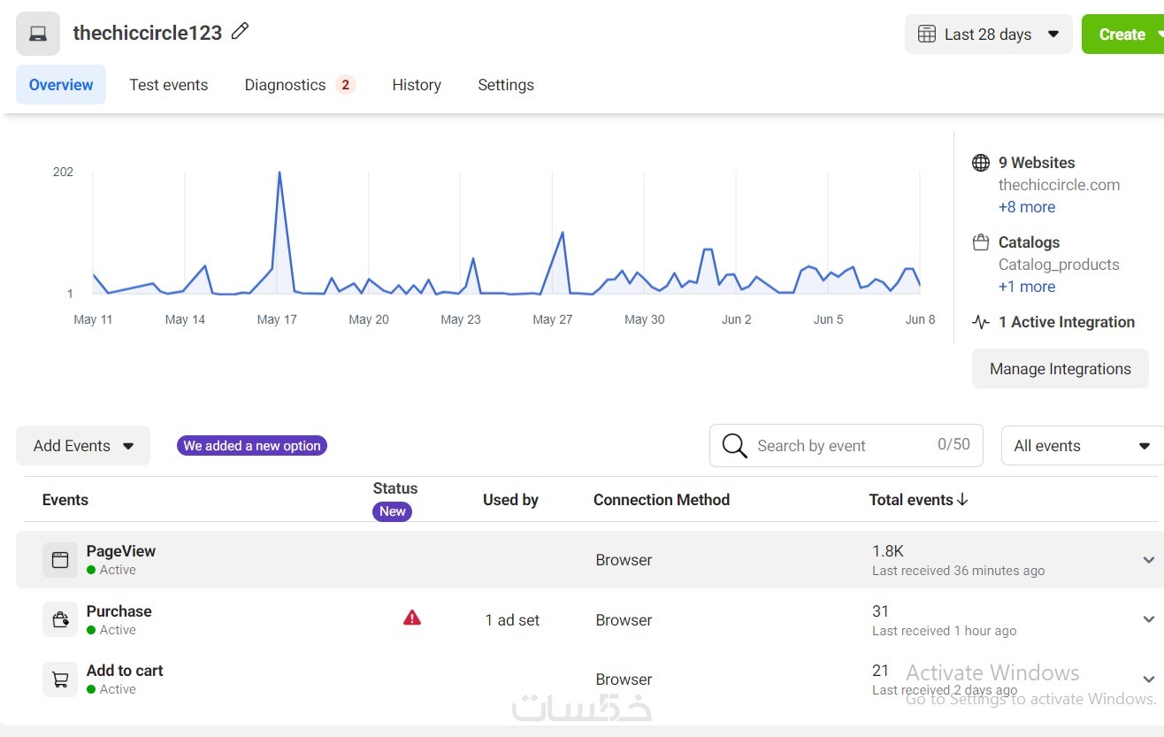Viewport: 1164px width, 737px height.
Task: Click the Search by event field
Action: click(x=840, y=446)
